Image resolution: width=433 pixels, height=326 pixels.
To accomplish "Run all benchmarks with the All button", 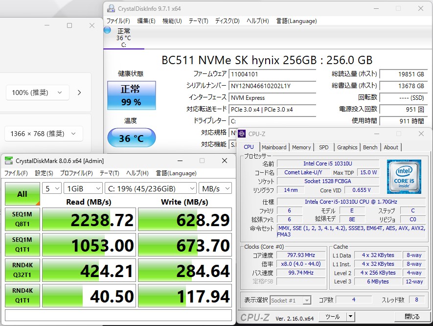I will 22,194.
